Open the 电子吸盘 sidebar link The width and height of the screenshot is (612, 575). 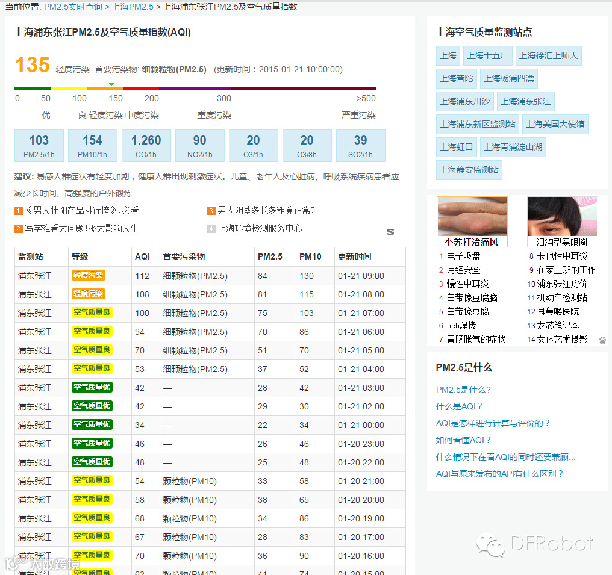pos(463,256)
